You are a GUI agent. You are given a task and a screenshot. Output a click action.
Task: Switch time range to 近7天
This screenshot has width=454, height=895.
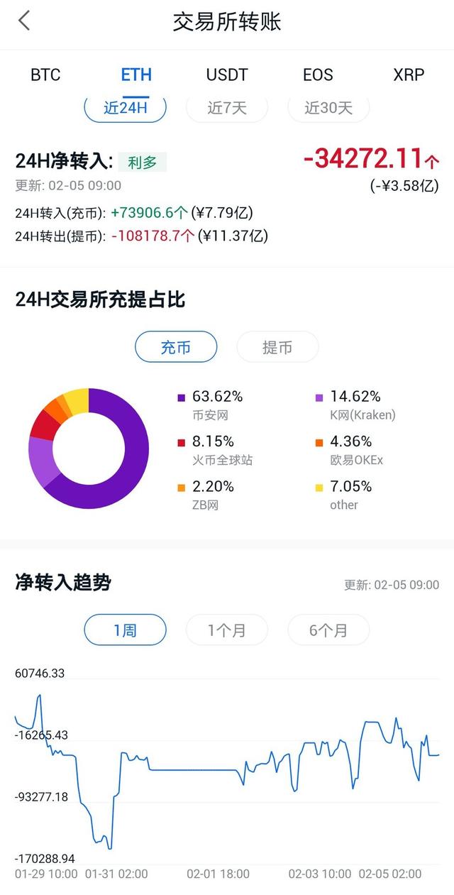pyautogui.click(x=227, y=108)
